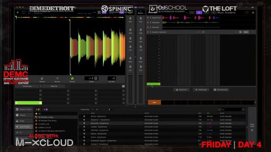Mute the third deck track in sequencer
Screen dimensions: 271x152
click(148, 27)
